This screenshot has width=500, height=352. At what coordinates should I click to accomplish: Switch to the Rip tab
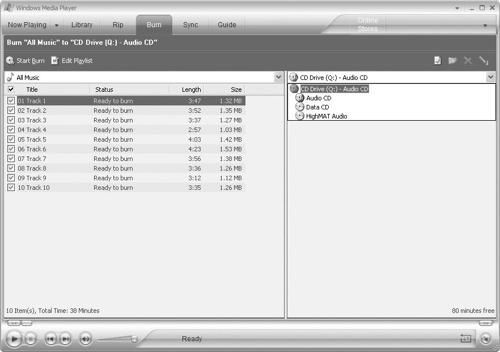pos(118,25)
